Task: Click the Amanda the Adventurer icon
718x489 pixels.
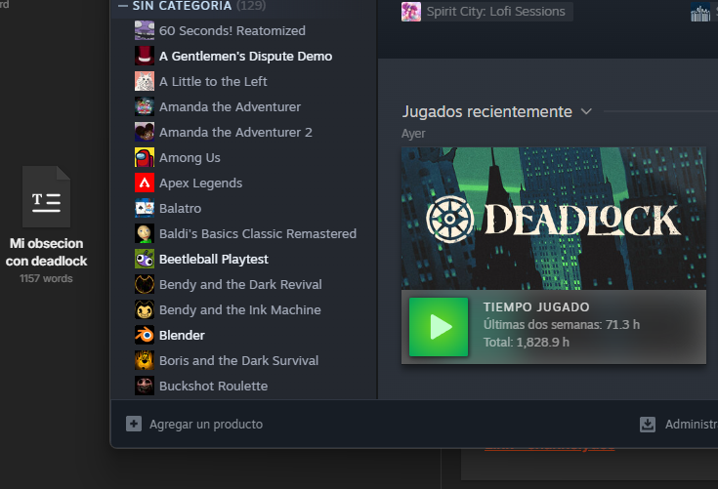Action: 145,106
